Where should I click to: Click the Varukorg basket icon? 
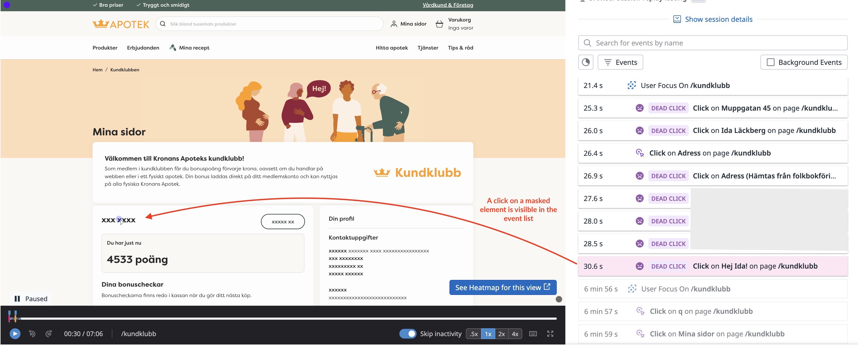[x=439, y=24]
